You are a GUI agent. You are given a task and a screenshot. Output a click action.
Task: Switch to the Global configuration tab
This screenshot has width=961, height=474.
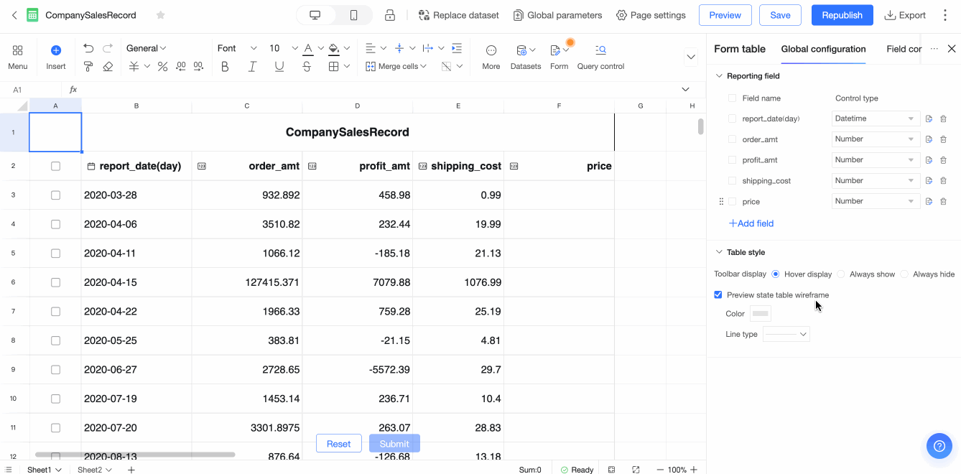pos(823,49)
